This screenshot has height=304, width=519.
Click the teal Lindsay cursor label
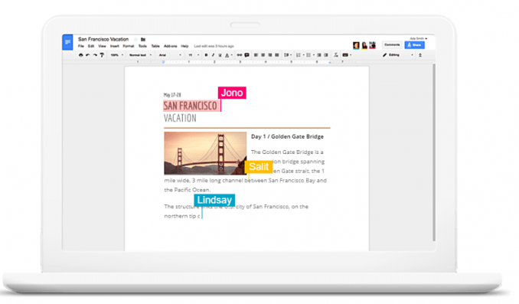pyautogui.click(x=214, y=200)
